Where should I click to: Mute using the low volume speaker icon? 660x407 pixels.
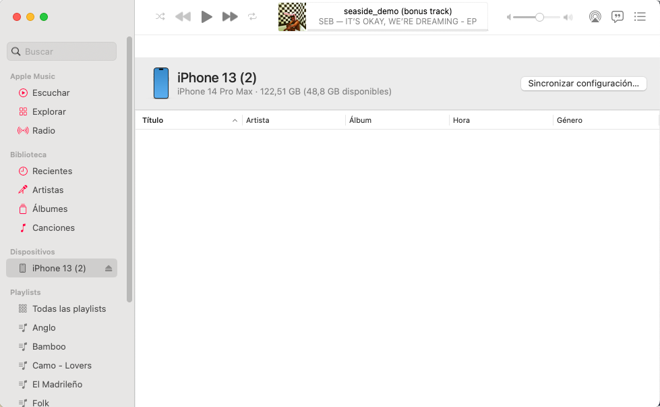pyautogui.click(x=509, y=18)
